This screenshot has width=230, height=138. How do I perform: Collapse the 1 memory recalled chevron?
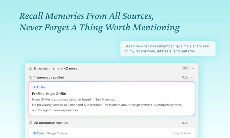pyautogui.click(x=192, y=77)
